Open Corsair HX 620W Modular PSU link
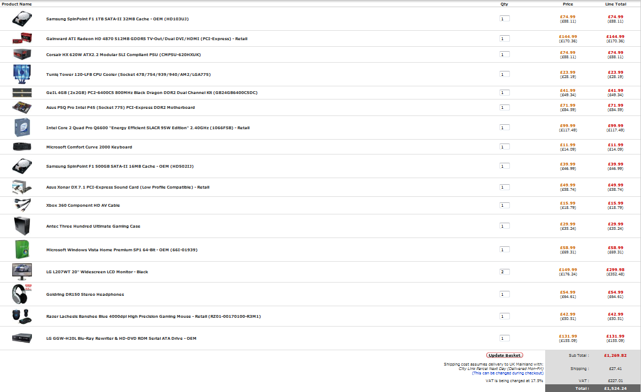The width and height of the screenshot is (641, 392). pos(123,55)
